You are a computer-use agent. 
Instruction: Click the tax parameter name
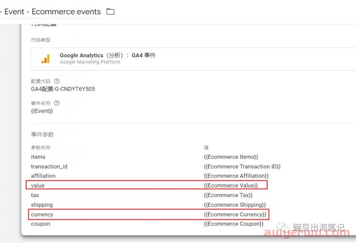(x=35, y=195)
